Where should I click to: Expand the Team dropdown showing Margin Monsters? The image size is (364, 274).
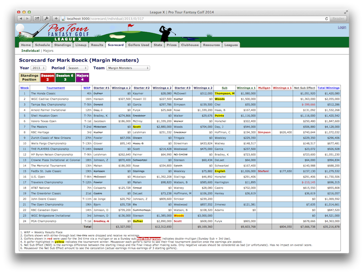(x=128, y=68)
